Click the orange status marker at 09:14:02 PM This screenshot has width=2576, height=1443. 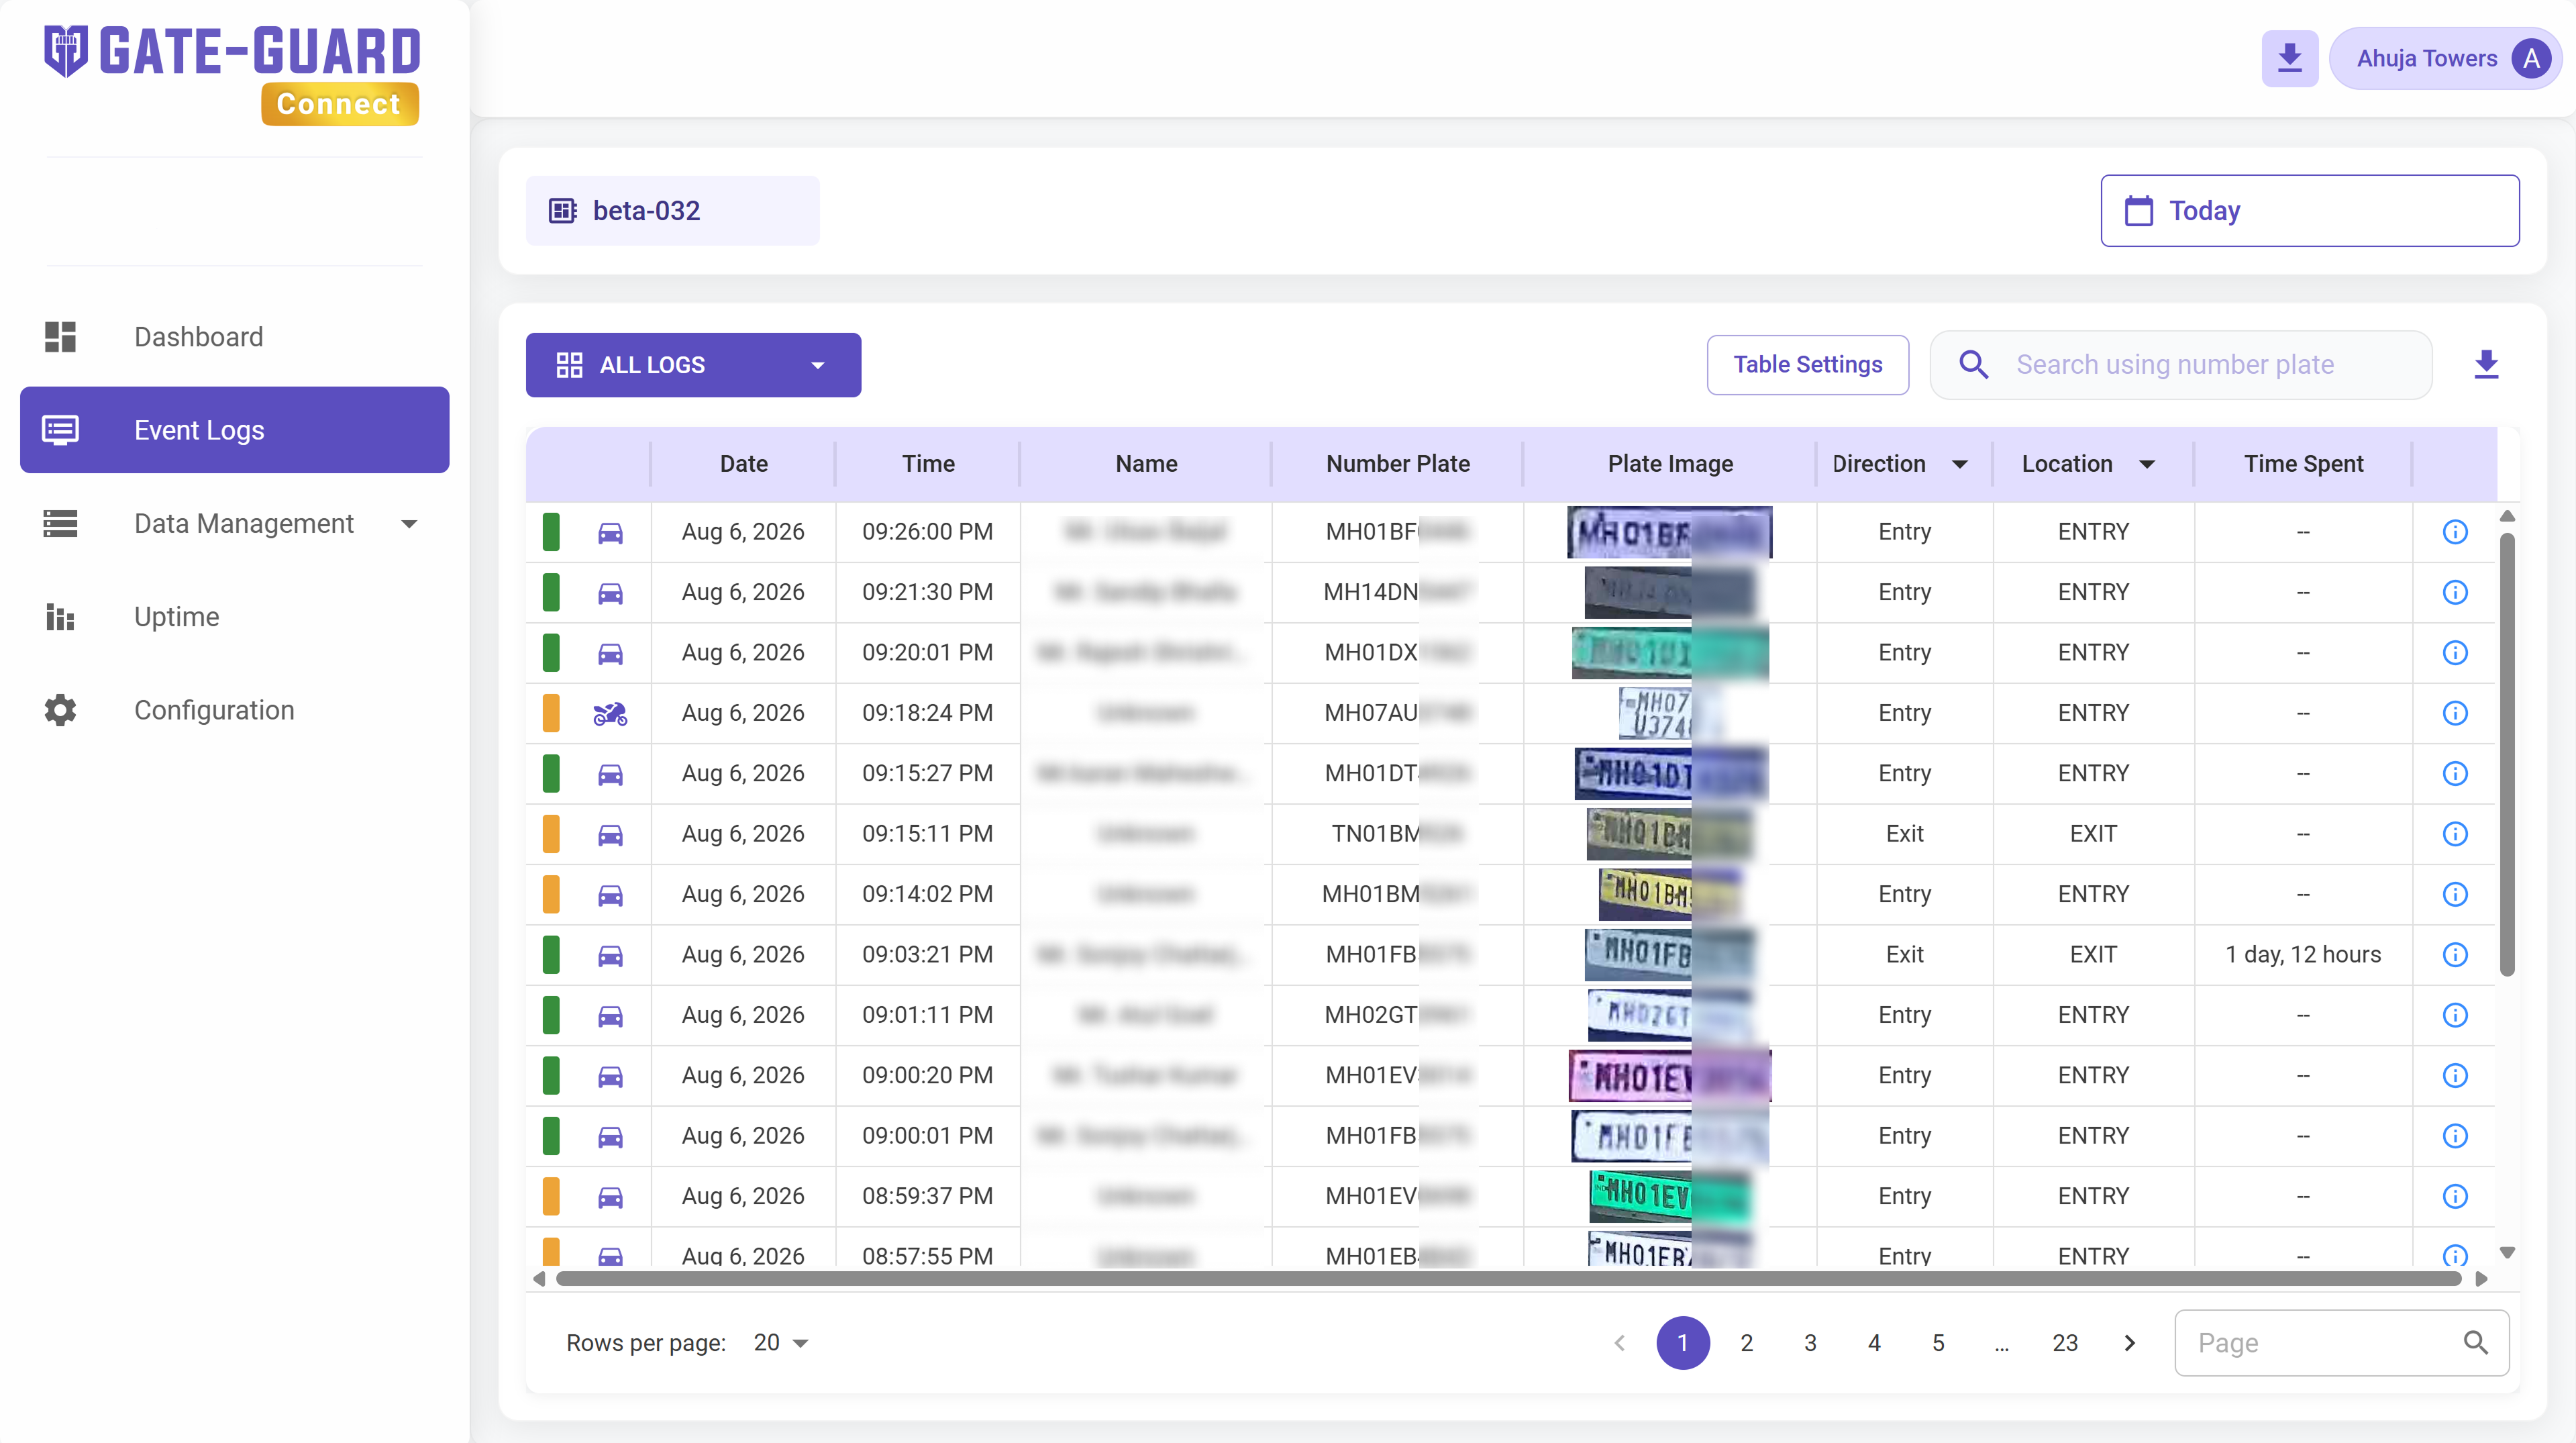coord(551,894)
